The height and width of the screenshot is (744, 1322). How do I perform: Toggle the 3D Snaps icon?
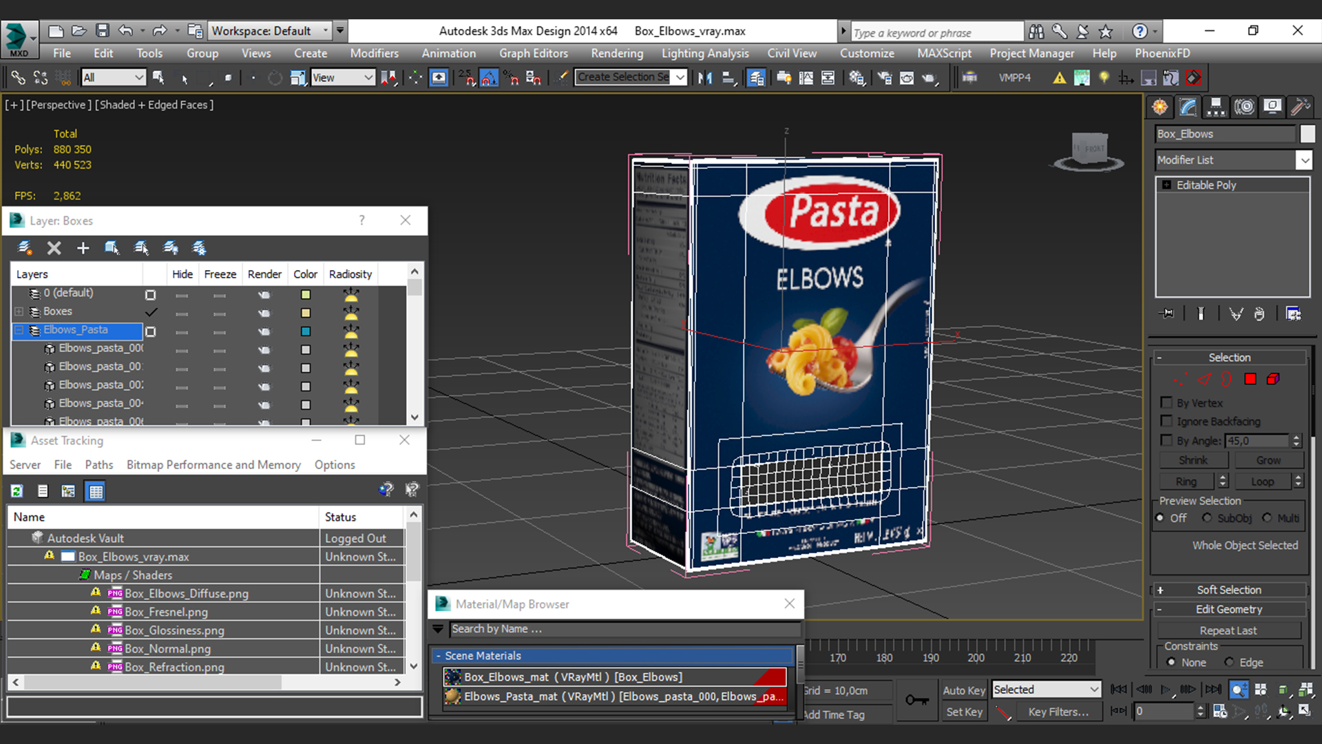pos(466,78)
